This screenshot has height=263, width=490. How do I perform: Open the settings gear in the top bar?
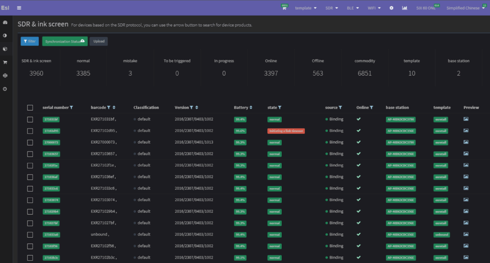click(391, 8)
